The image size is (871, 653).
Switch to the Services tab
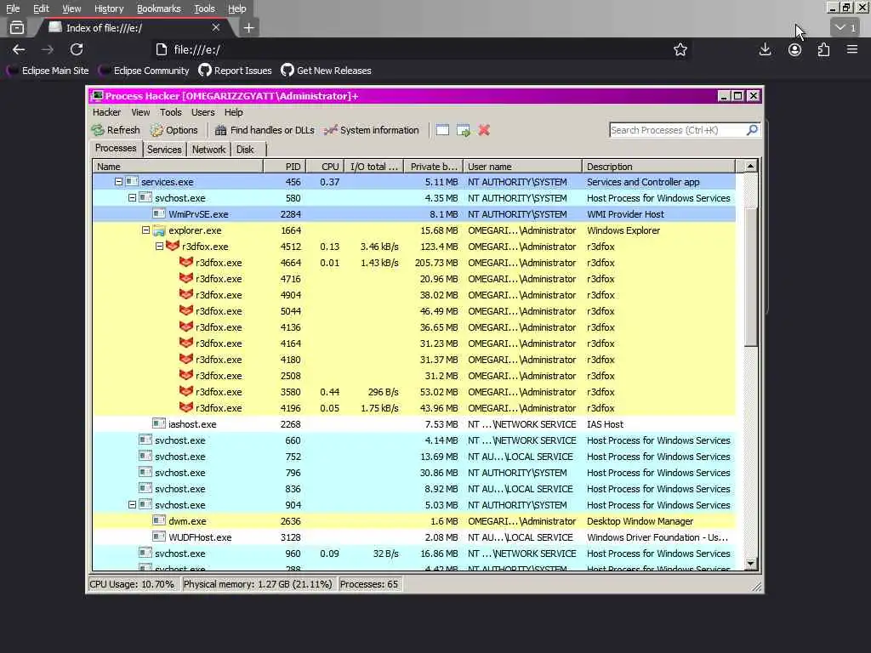(164, 150)
